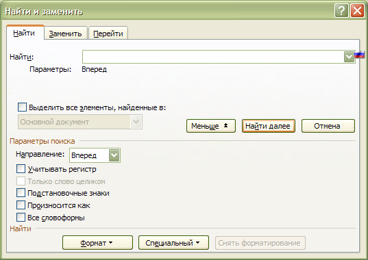Open the Формат dropdown button
Screen dimensions: 368x260
pos(97,243)
